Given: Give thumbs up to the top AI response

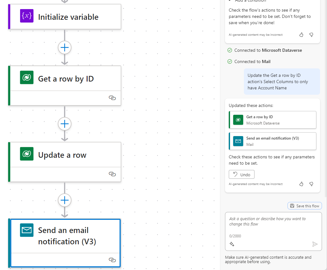Looking at the screenshot, I should (301, 35).
